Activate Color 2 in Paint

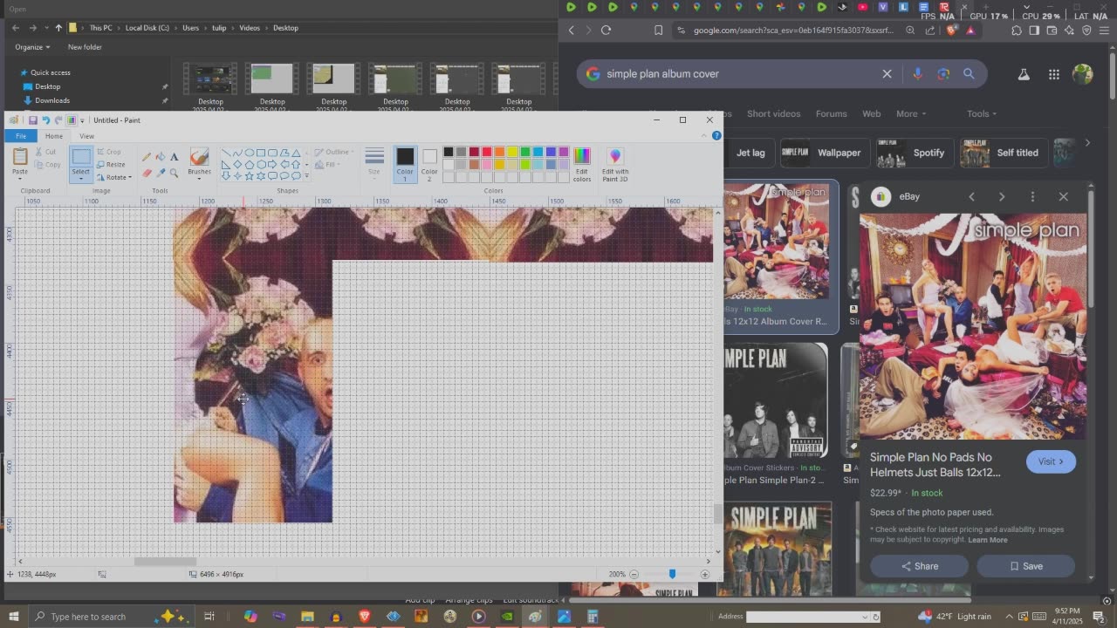click(x=429, y=163)
